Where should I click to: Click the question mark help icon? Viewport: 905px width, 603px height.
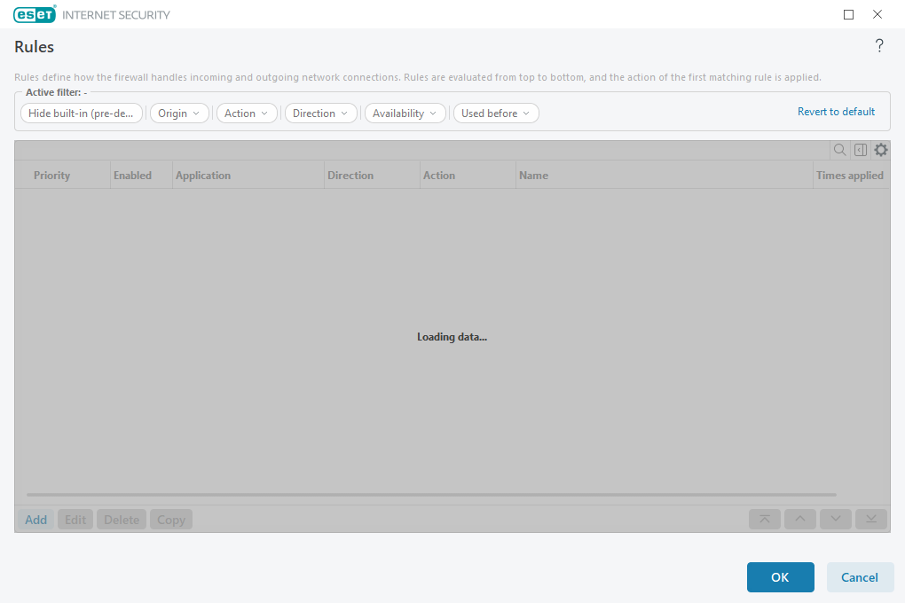[x=879, y=45]
